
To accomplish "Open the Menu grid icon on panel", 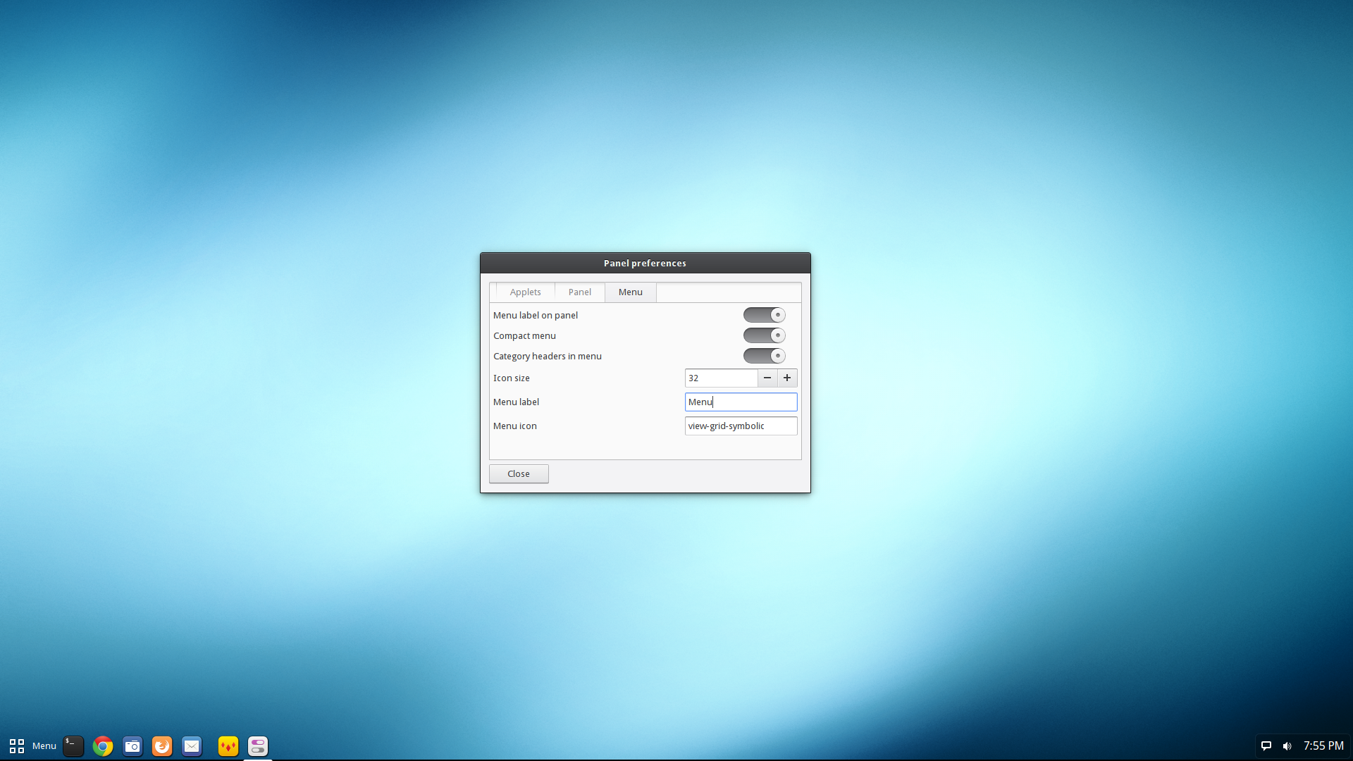I will click(x=17, y=745).
